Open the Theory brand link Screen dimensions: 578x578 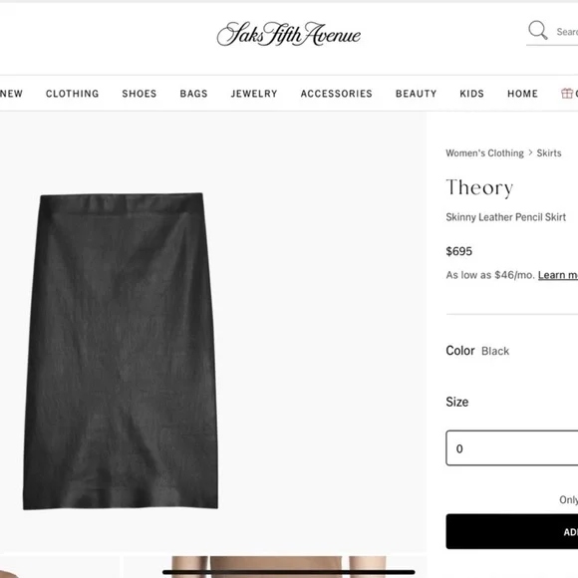pyautogui.click(x=479, y=187)
